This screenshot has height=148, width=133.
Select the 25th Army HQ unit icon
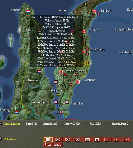pos(48,140)
